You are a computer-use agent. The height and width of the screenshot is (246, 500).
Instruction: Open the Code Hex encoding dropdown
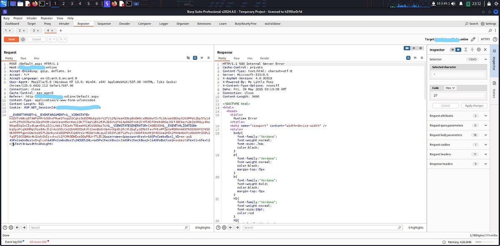pos(450,88)
